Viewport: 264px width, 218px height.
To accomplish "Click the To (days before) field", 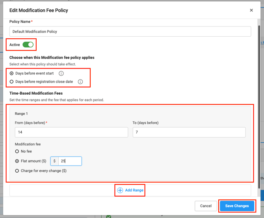I will [x=189, y=132].
